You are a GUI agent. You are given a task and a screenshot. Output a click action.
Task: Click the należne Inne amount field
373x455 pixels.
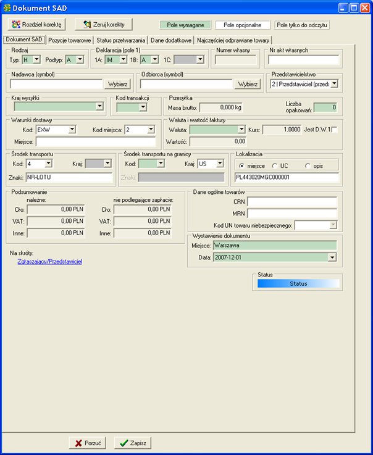pyautogui.click(x=56, y=233)
